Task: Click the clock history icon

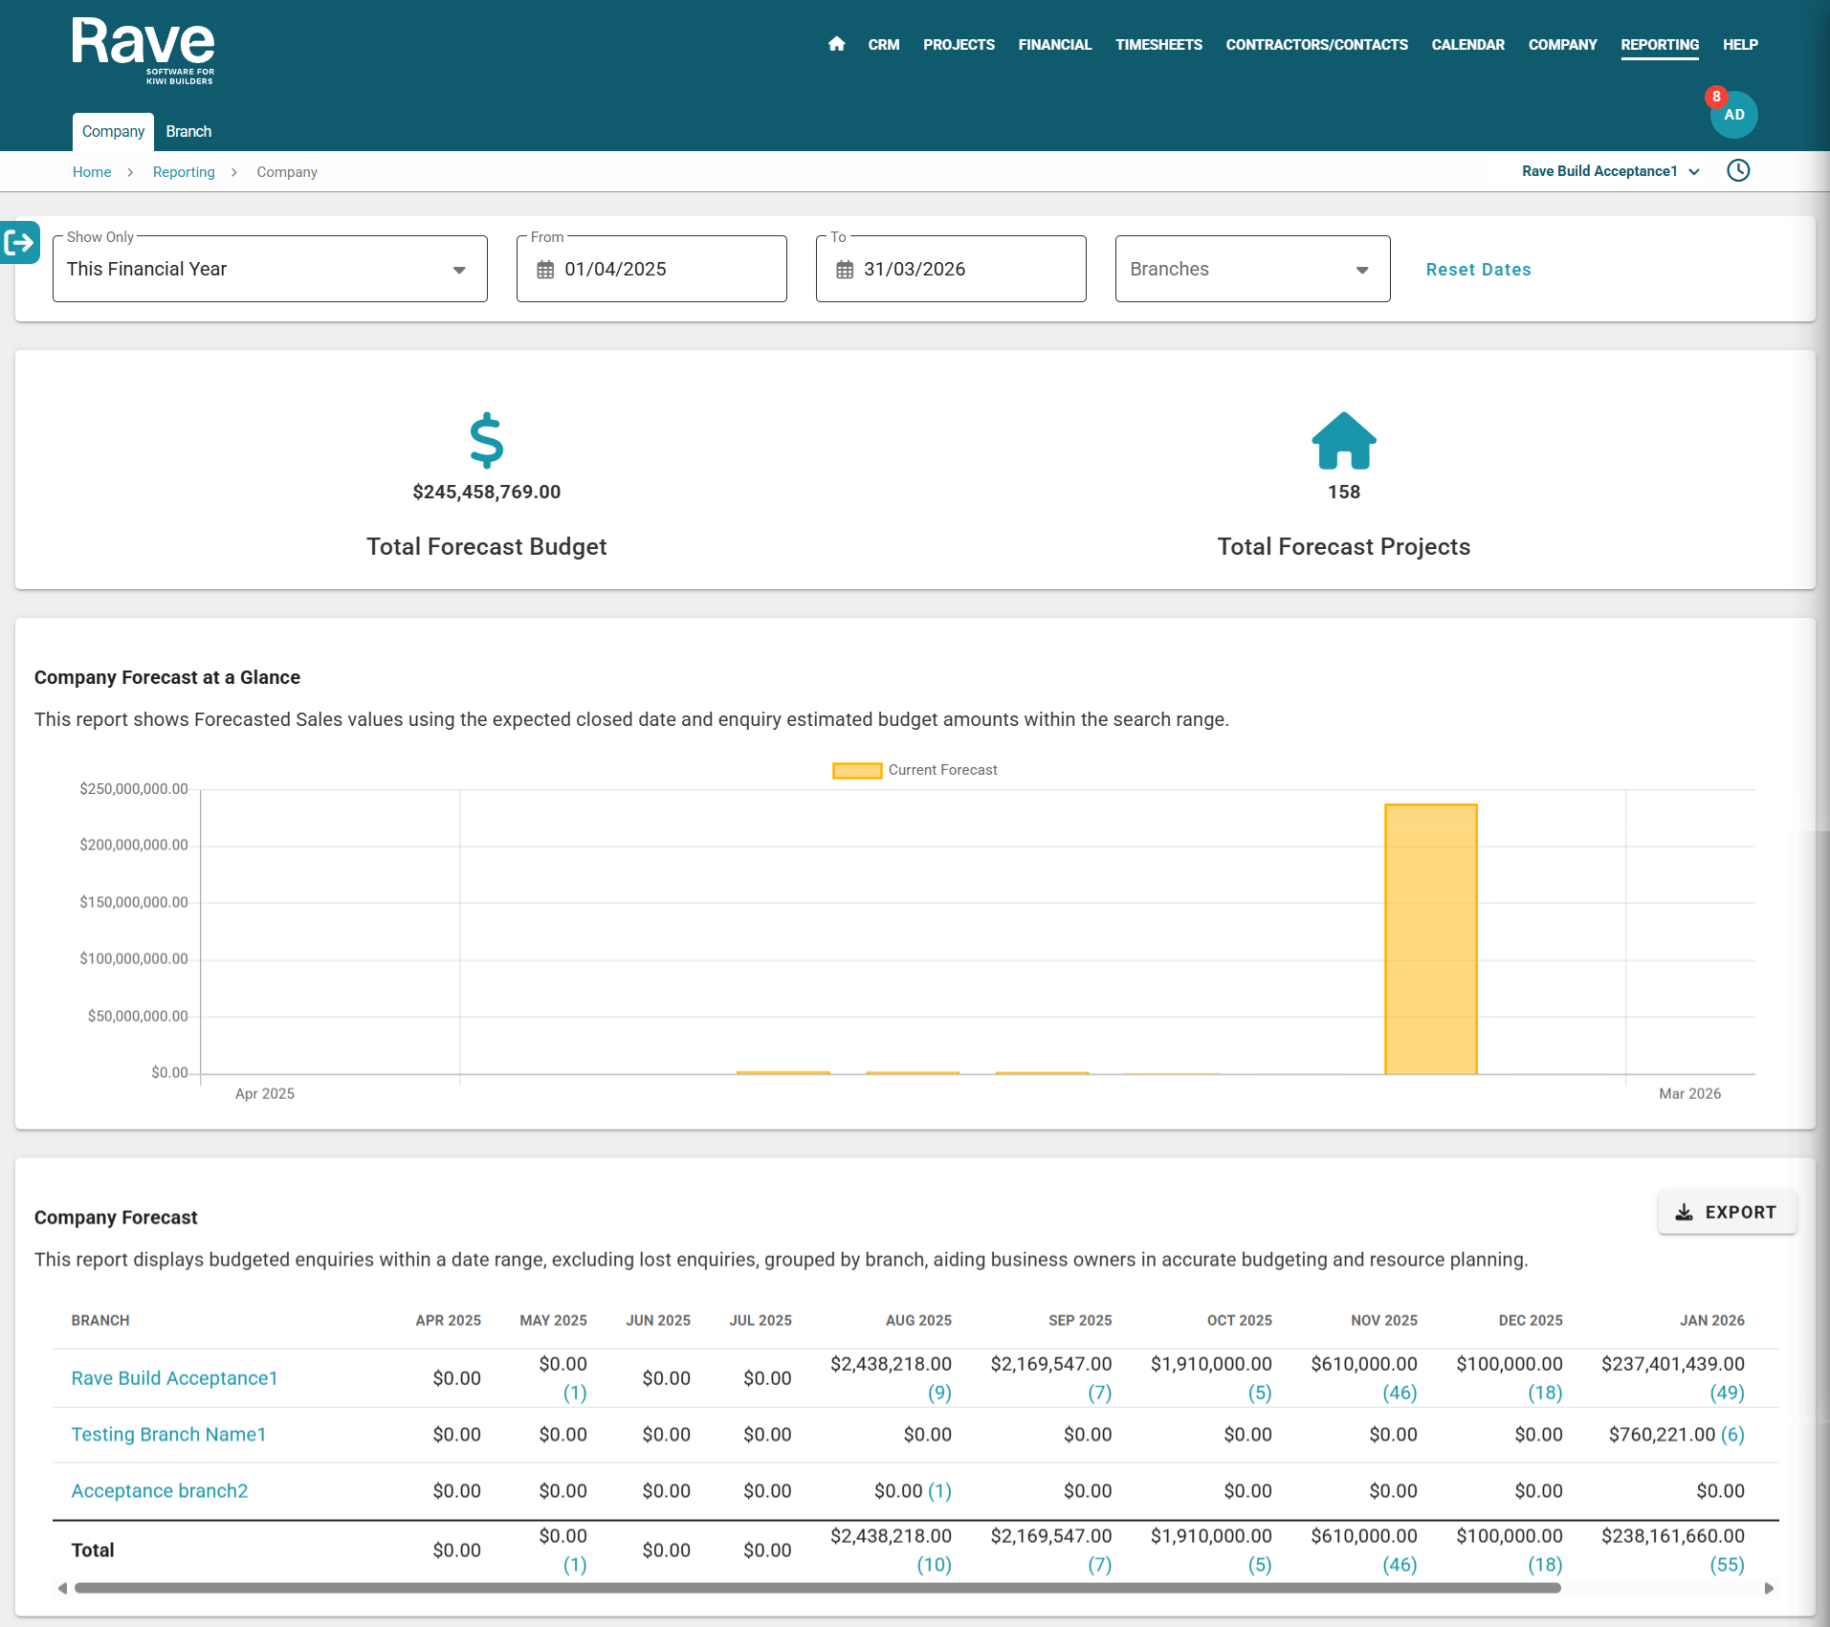Action: pos(1738,171)
